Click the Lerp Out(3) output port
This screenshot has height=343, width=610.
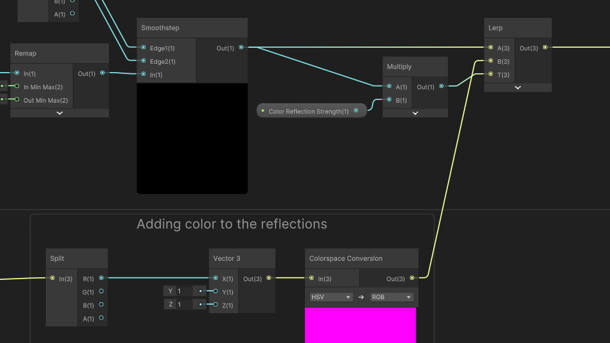tap(546, 47)
